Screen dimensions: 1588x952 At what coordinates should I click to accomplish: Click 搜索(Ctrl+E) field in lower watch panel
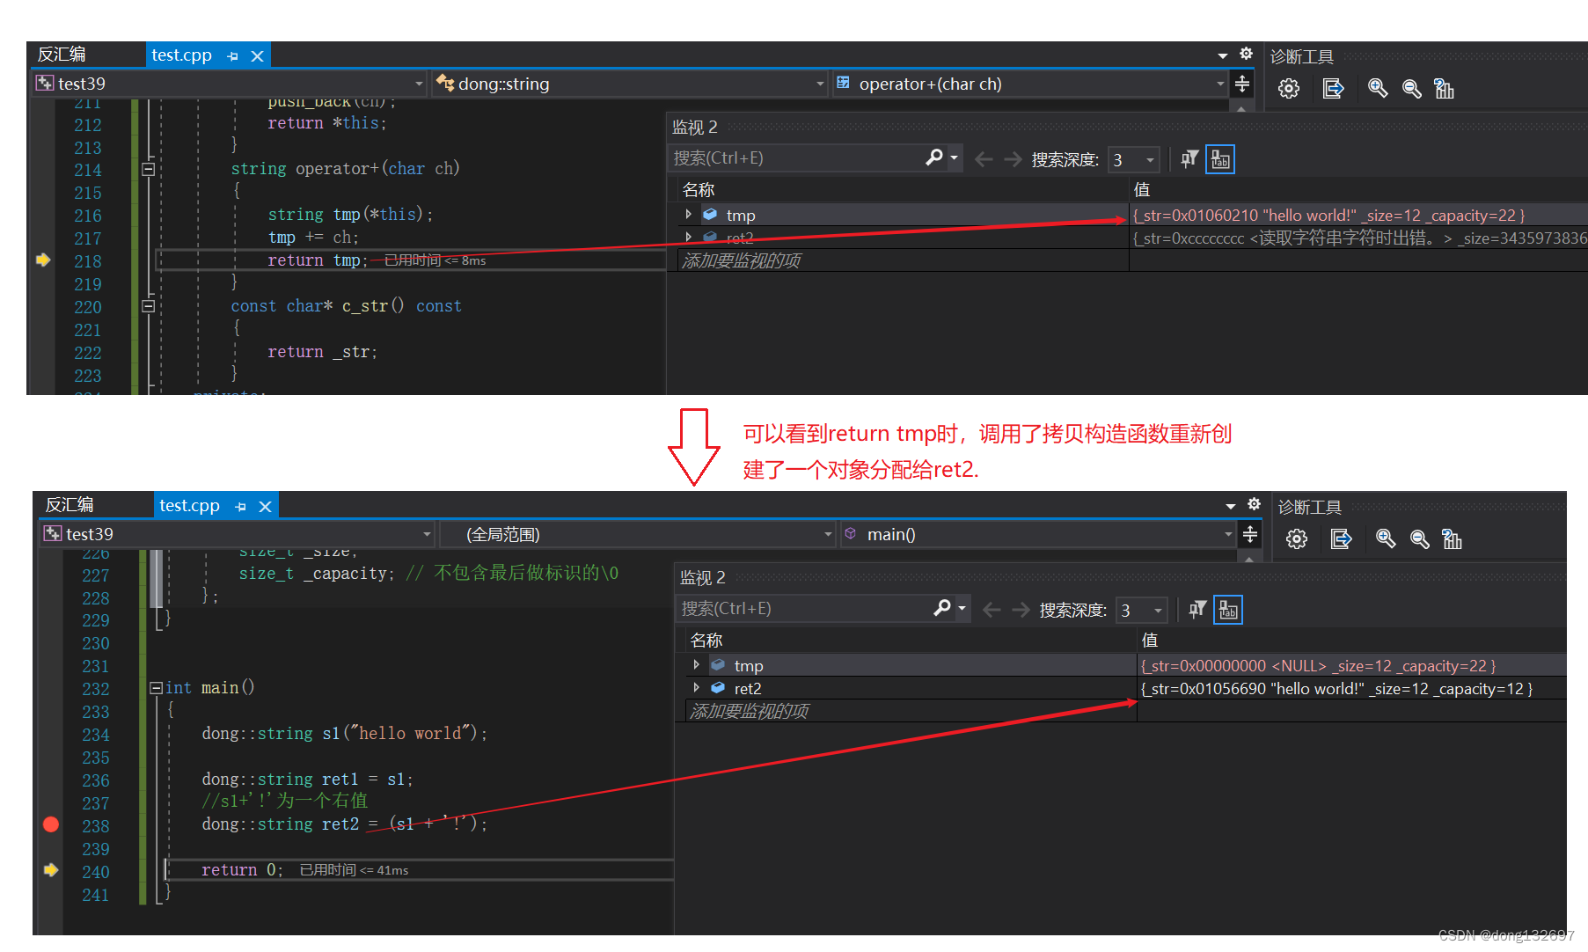click(x=805, y=609)
